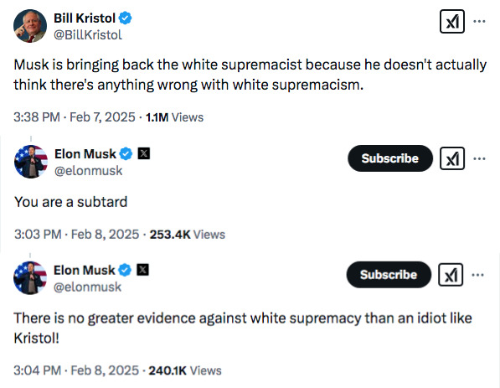500x388 pixels.
Task: Click X affiliate badge on second Elon Musk reply
Action: coord(142,270)
